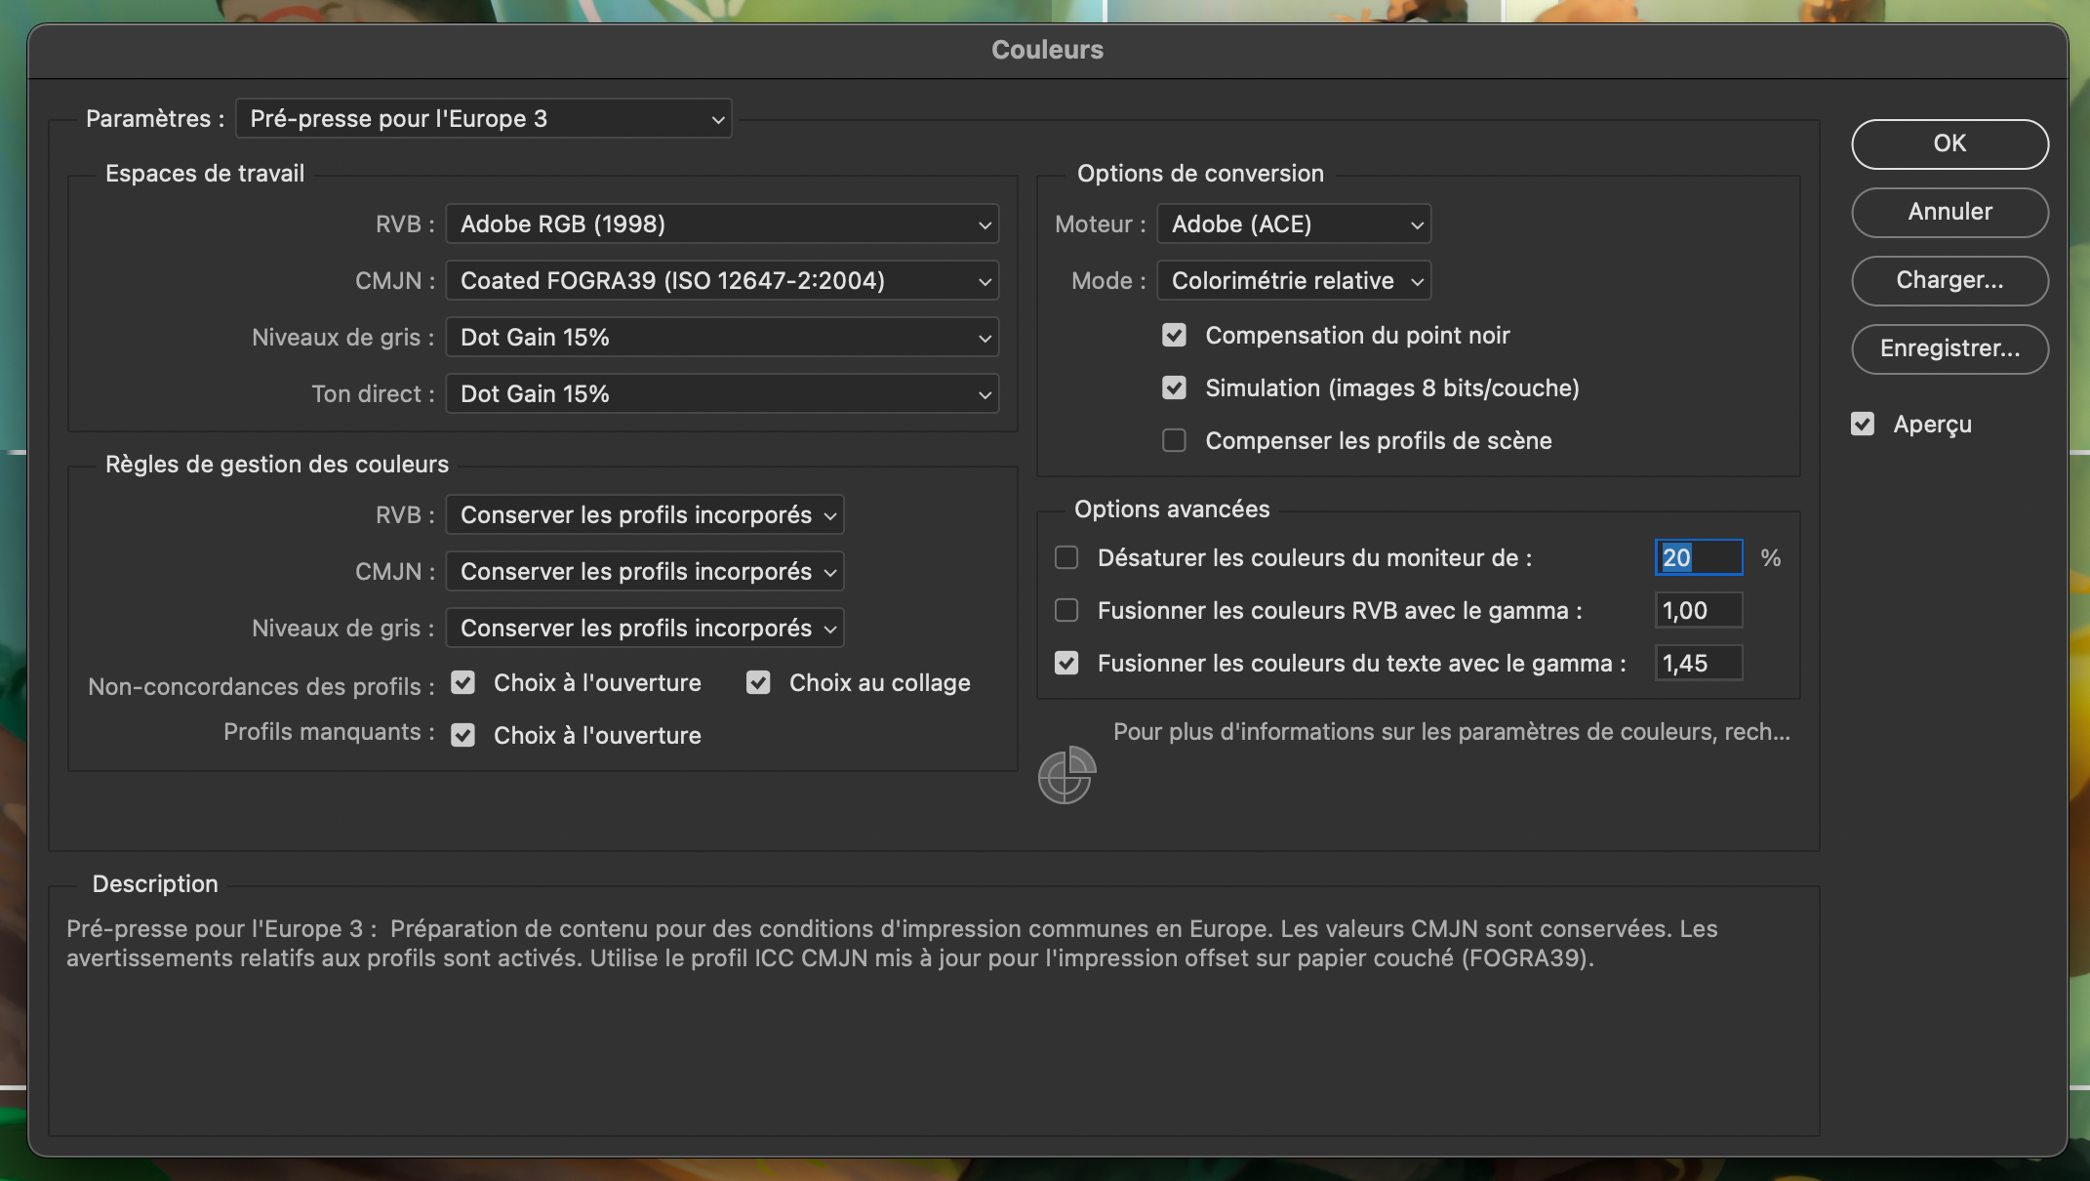
Task: Confirm settings with the OK button
Action: pyautogui.click(x=1949, y=143)
